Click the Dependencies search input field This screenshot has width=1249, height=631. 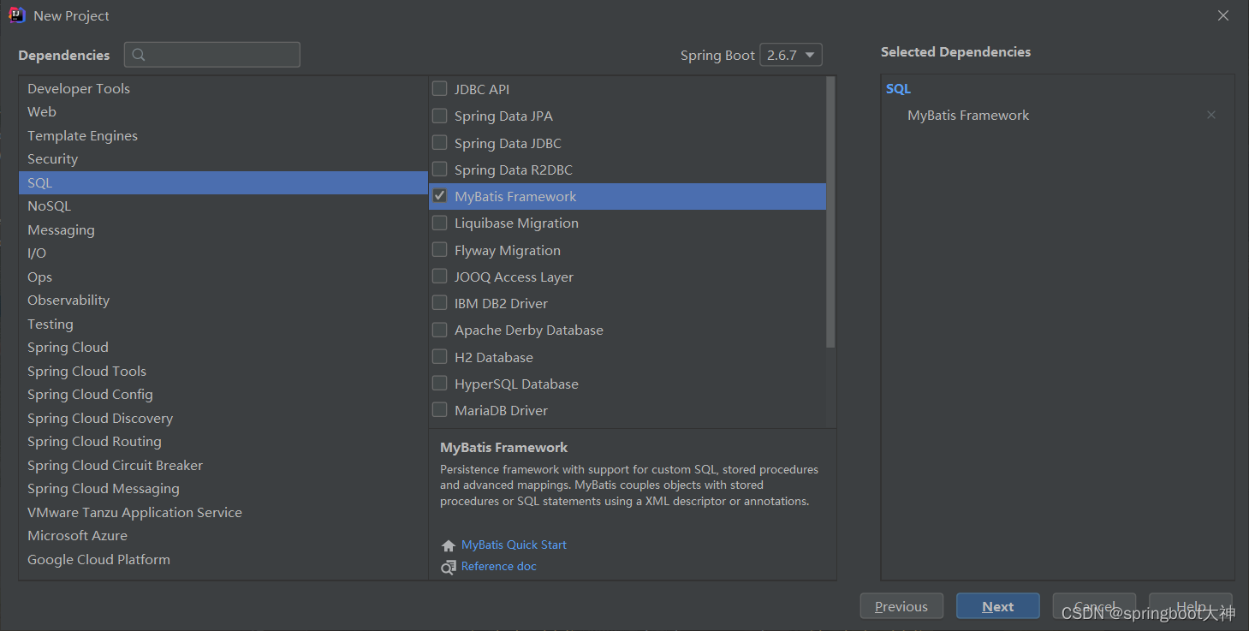pyautogui.click(x=212, y=55)
